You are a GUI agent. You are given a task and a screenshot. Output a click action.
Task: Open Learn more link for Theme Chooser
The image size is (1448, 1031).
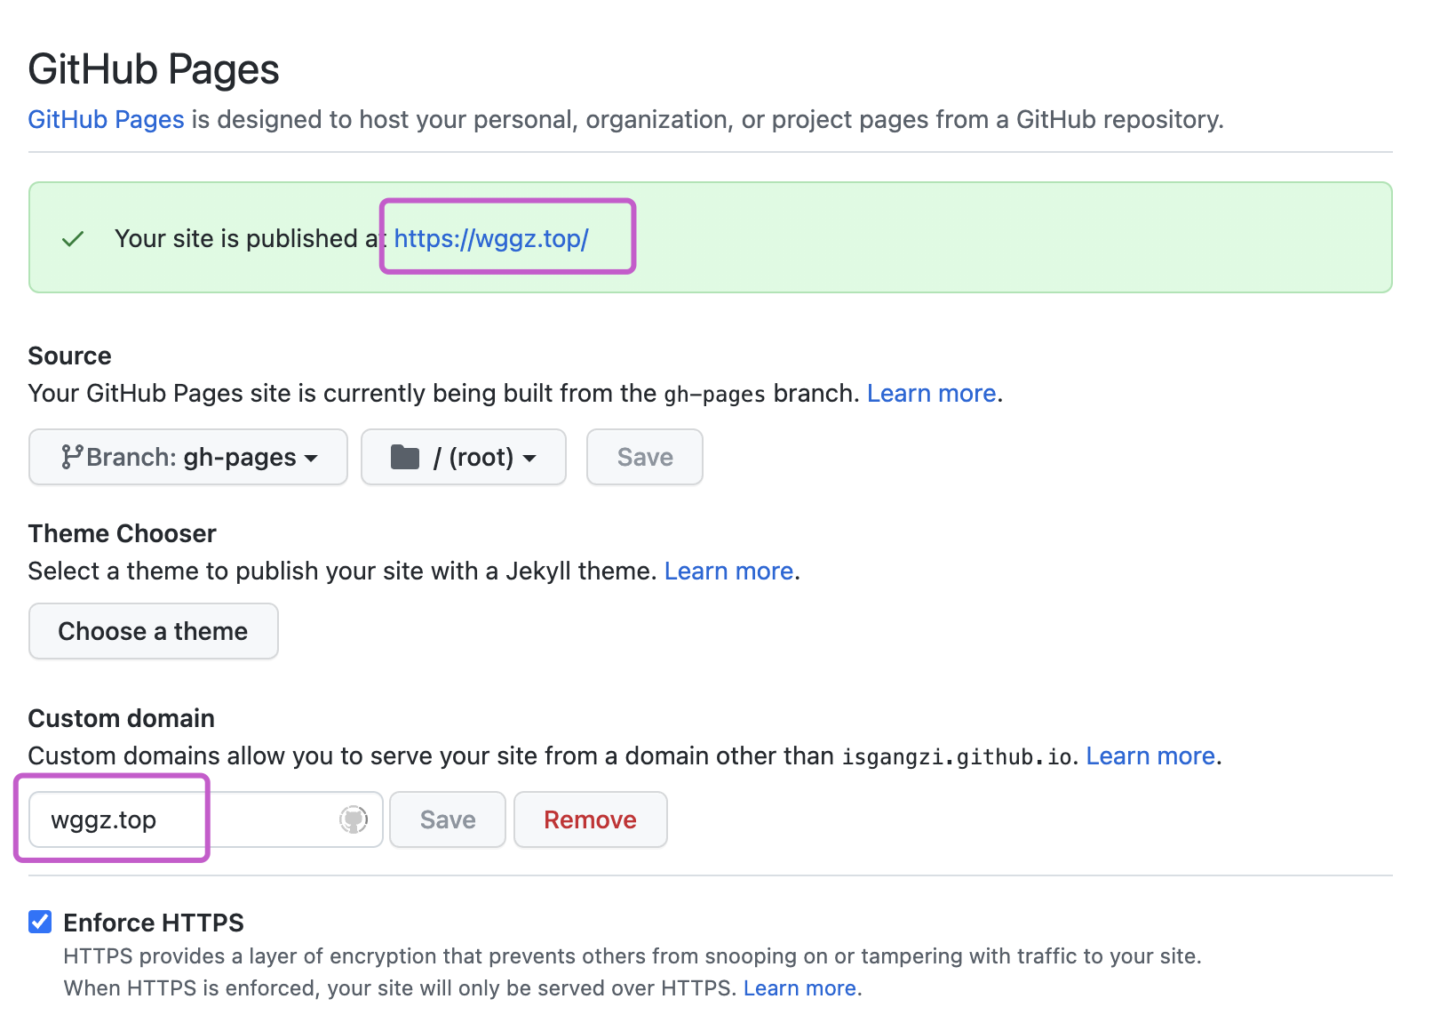(728, 571)
